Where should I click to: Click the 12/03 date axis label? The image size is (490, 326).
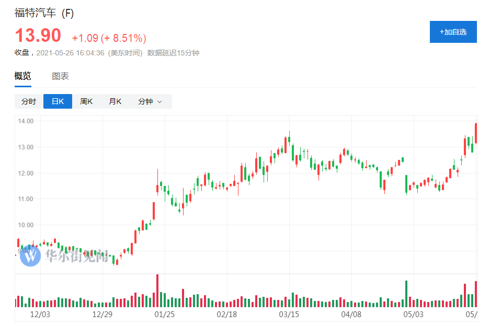pos(40,314)
